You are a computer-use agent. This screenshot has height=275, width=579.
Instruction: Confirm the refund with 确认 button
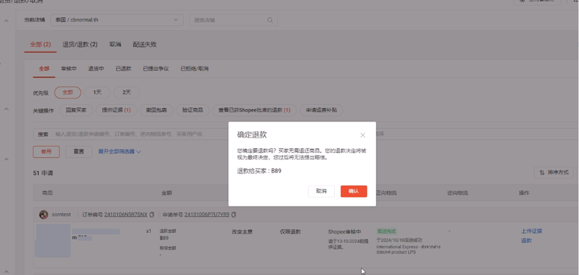point(353,191)
